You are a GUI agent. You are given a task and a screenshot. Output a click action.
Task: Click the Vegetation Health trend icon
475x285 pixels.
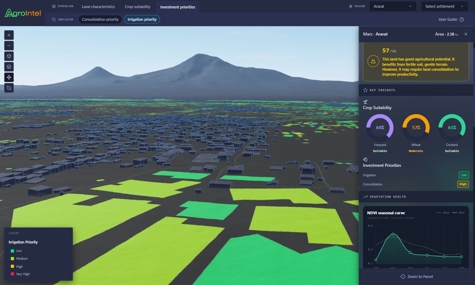(x=365, y=197)
